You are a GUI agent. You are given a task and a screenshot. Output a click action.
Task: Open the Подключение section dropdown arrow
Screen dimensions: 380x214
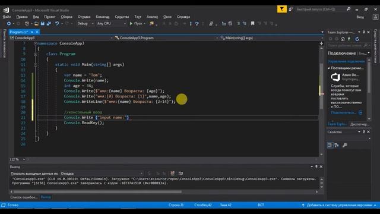(x=369, y=53)
